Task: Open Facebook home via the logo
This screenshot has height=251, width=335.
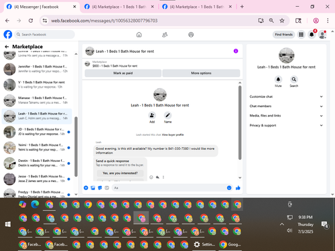Action: 8,35
